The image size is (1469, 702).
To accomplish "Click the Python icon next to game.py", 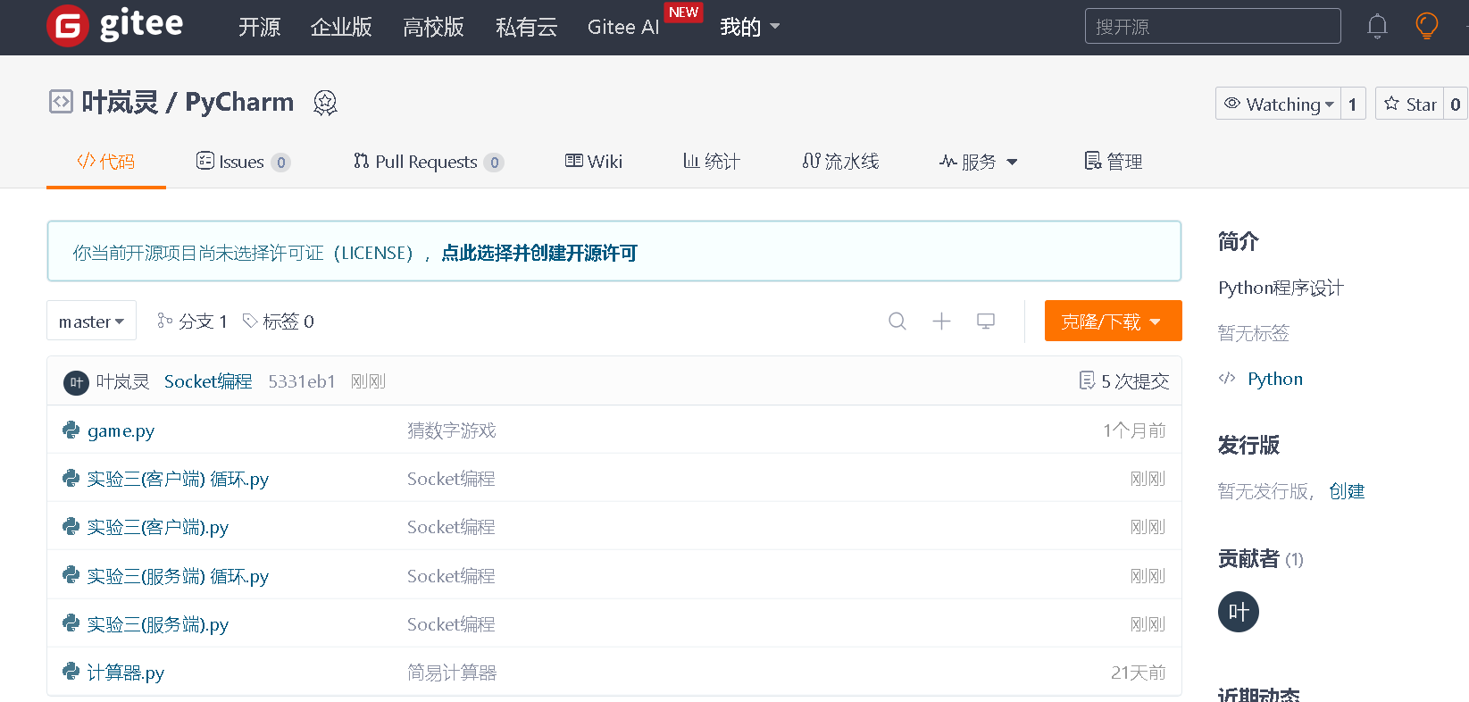I will point(71,430).
